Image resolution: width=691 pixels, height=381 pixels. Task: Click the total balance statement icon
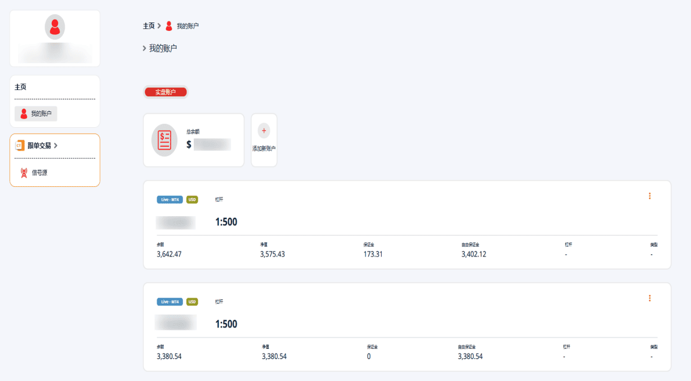click(x=164, y=140)
